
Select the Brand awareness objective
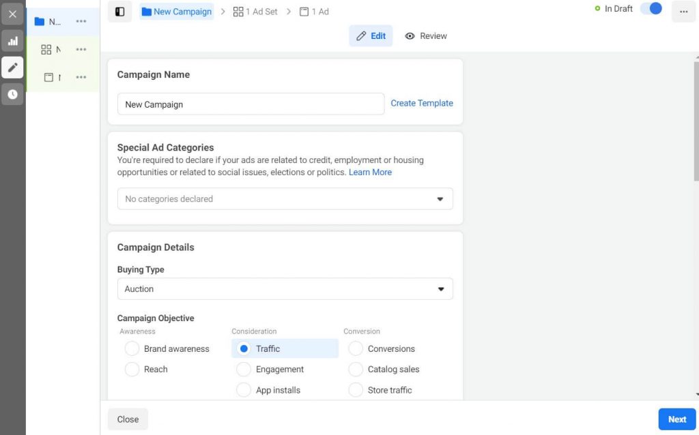132,348
